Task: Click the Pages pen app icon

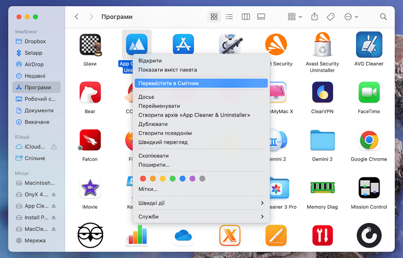Action: tap(276, 235)
